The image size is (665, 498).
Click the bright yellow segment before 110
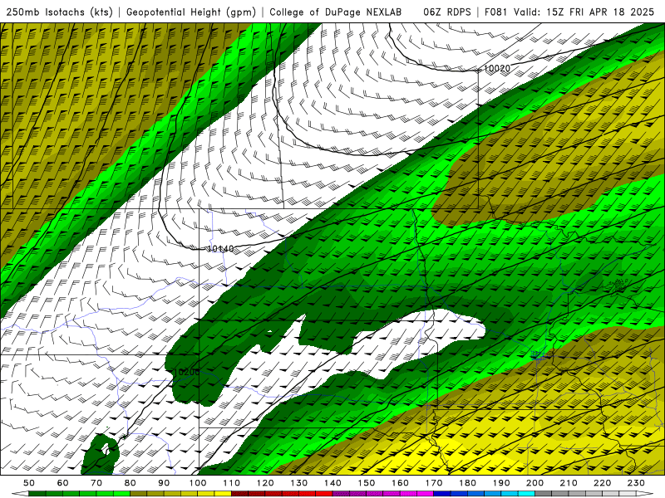point(223,494)
